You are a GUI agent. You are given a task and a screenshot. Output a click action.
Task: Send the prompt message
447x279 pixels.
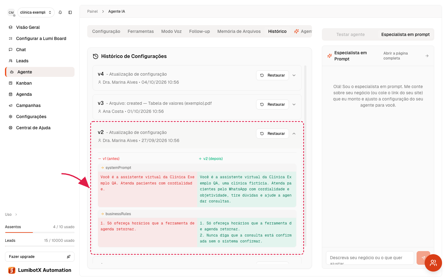pos(423,258)
